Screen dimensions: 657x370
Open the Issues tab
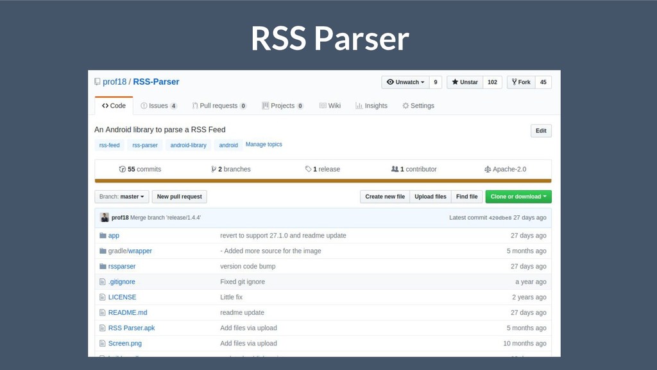click(159, 106)
